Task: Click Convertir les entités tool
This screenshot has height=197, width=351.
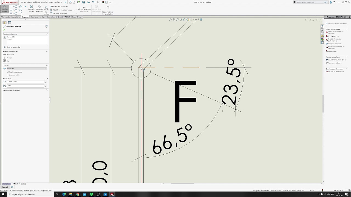Action: click(x=39, y=9)
